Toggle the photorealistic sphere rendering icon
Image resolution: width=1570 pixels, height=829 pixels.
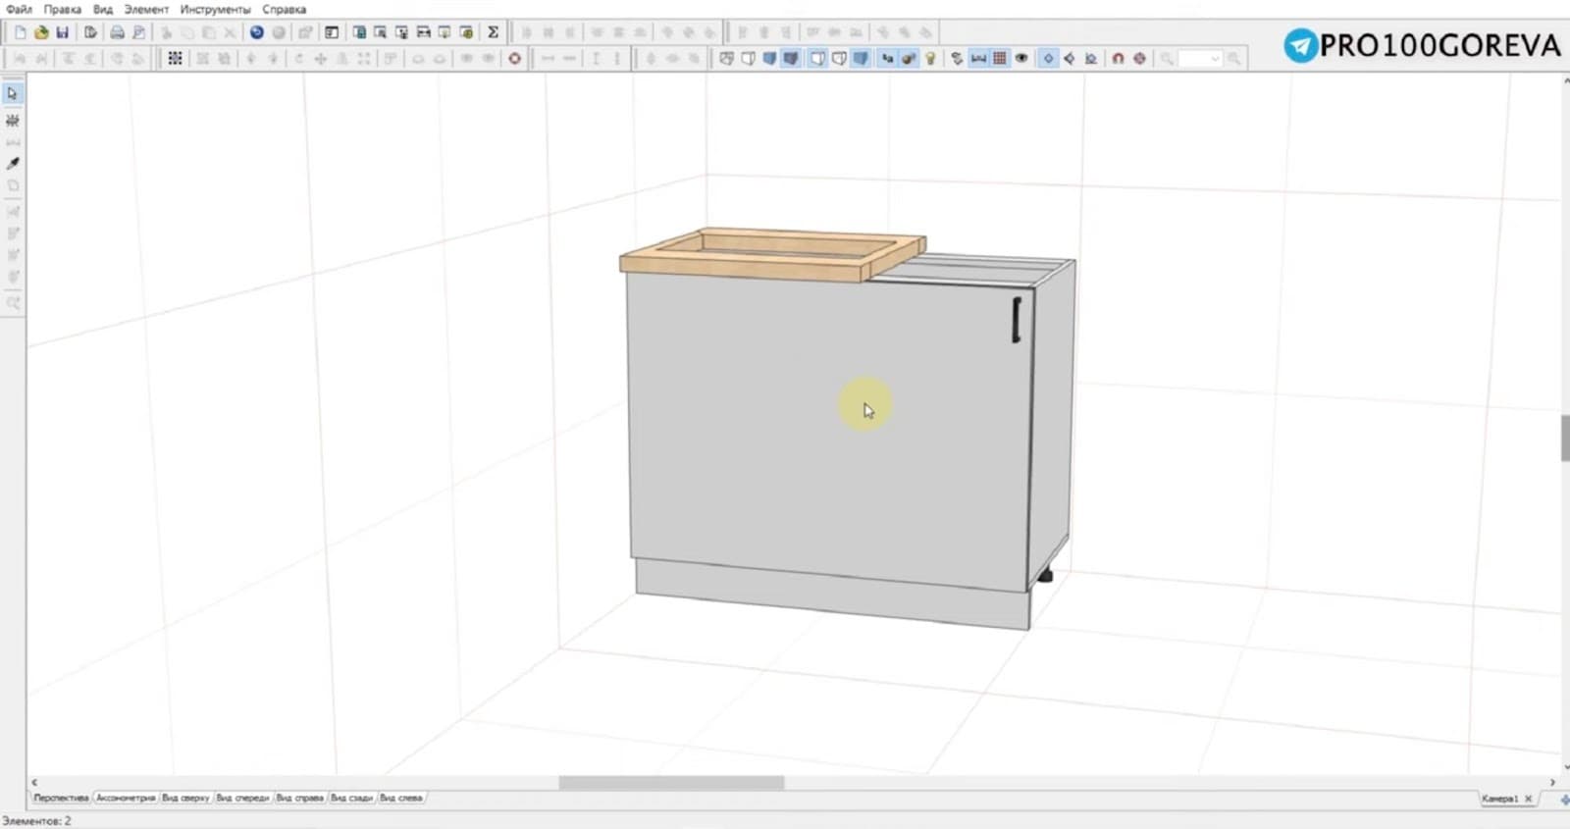[909, 58]
